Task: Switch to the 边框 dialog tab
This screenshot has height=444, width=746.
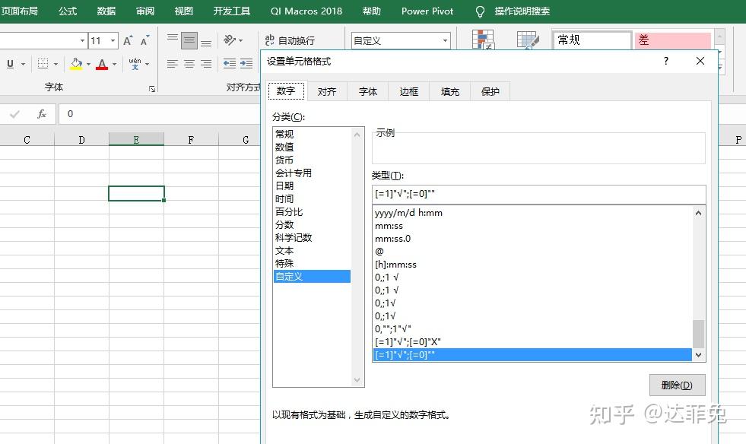Action: pos(408,91)
